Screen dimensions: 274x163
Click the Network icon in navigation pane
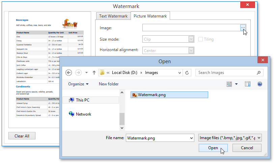click(x=71, y=114)
